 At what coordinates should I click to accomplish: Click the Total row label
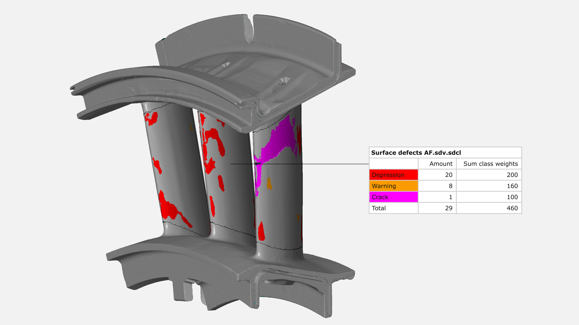[379, 208]
